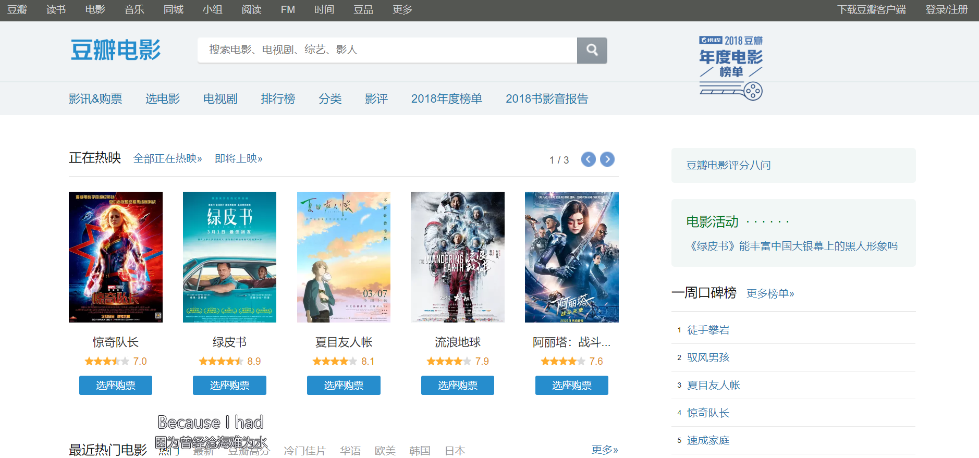Open the 阿丽塔 movie poster
This screenshot has height=458, width=979.
coord(572,257)
